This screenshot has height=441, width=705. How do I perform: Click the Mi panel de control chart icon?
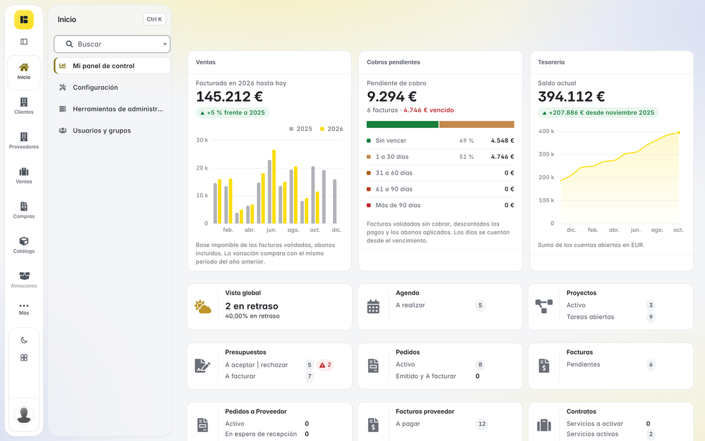coord(62,66)
